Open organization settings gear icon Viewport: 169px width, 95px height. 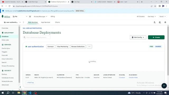click(x=30, y=16)
